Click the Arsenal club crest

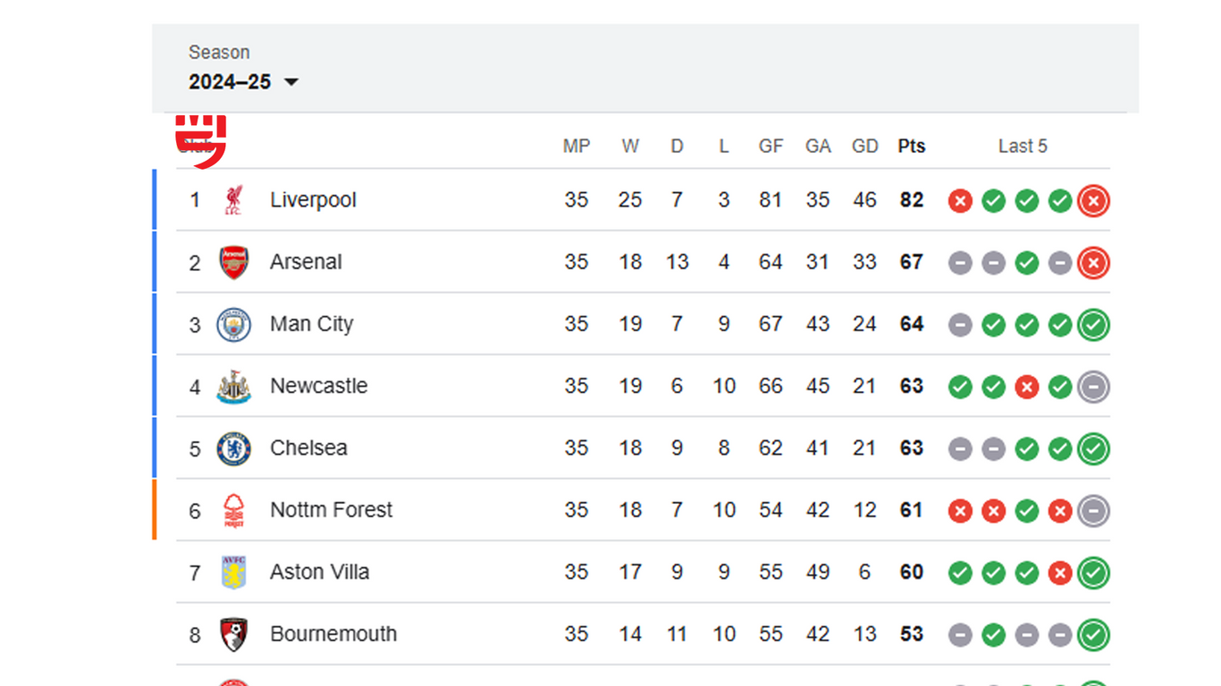(234, 263)
